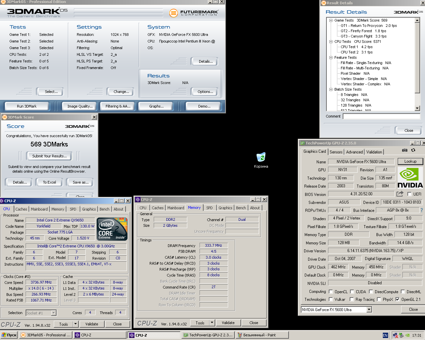The width and height of the screenshot is (425, 340).
Task: Click the Image Quality... button
Action: [80, 106]
